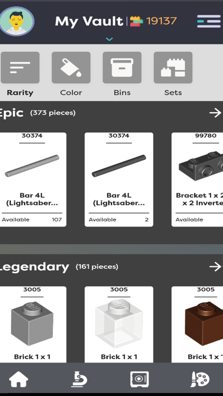
Task: Tap the brick count 19137 icon
Action: (137, 21)
